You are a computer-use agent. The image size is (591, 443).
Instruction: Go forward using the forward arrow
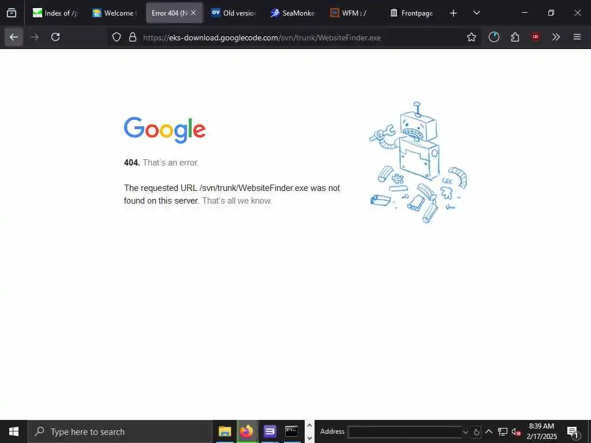35,37
